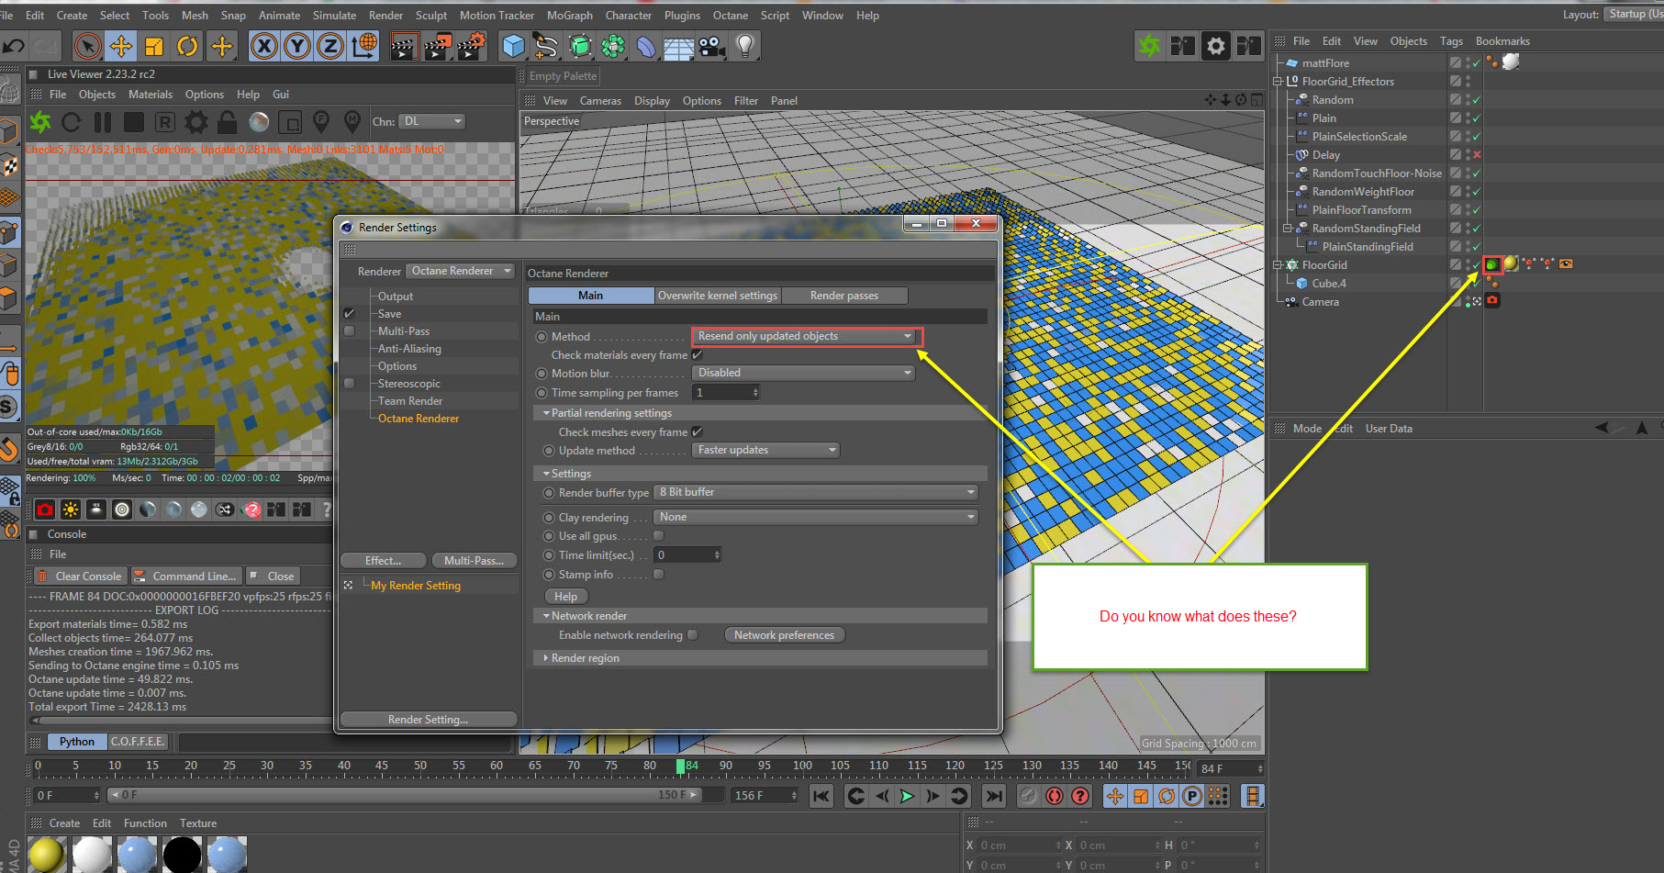Select the Rotate tool icon
Viewport: 1664px width, 873px height.
[187, 46]
